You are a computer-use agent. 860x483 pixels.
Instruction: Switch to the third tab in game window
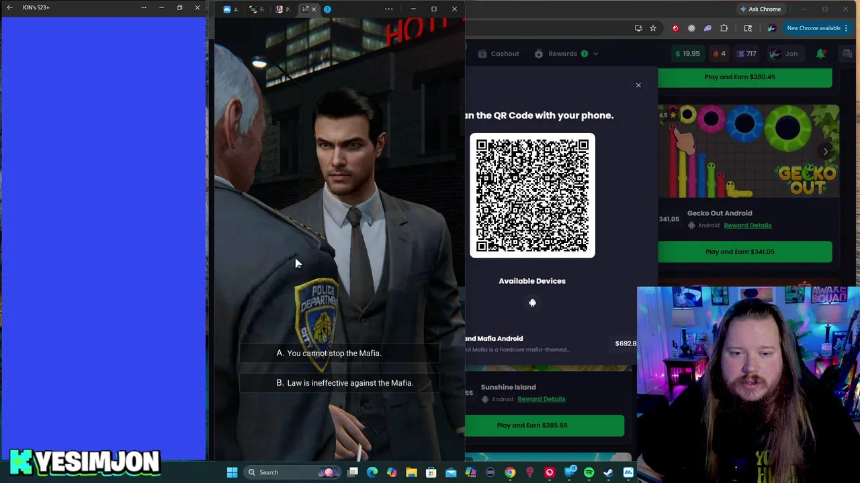tap(283, 9)
